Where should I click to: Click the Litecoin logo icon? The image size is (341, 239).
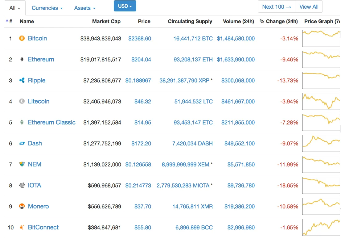point(22,101)
